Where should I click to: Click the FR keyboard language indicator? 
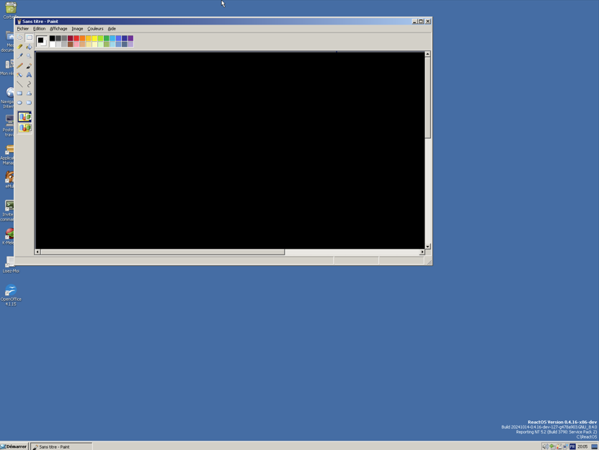tap(572, 446)
